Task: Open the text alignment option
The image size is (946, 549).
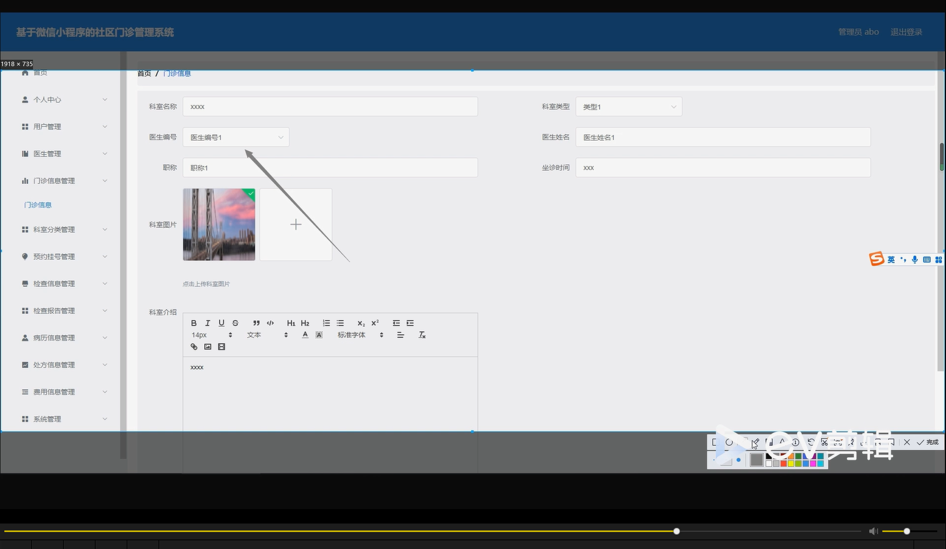Action: [401, 335]
